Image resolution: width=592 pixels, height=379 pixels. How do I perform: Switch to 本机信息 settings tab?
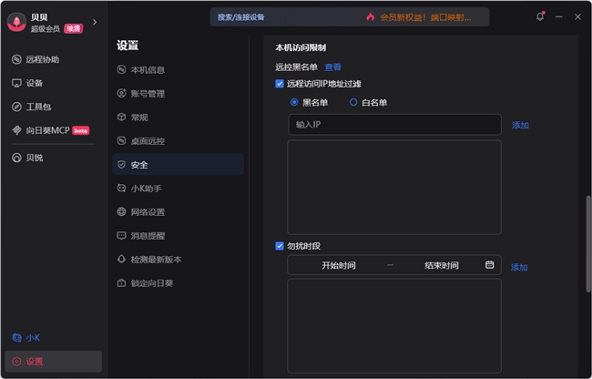(147, 70)
